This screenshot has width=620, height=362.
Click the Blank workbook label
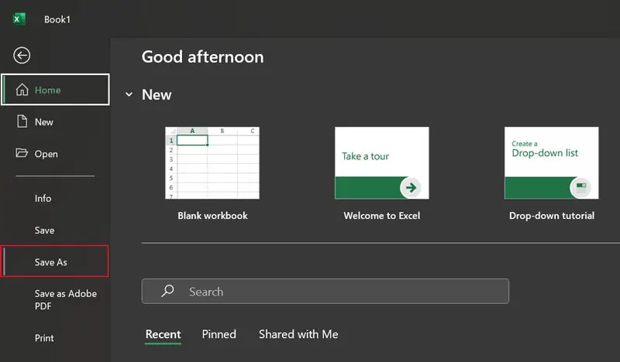tap(212, 216)
